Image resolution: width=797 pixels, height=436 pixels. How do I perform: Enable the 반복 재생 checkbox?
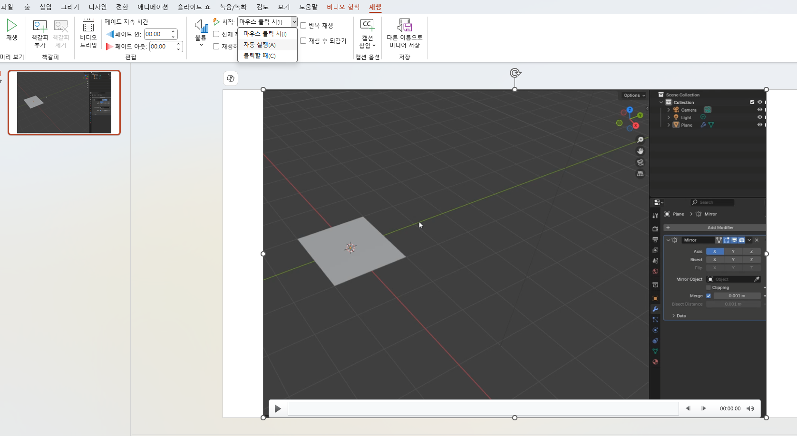pyautogui.click(x=303, y=26)
